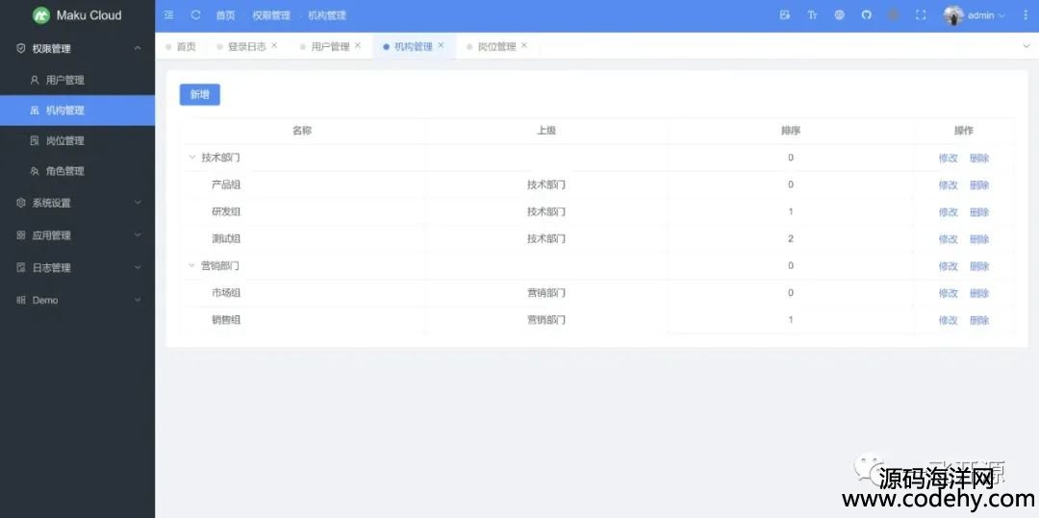Image resolution: width=1039 pixels, height=518 pixels.
Task: Open the font size (Tr) setting
Action: tap(812, 15)
